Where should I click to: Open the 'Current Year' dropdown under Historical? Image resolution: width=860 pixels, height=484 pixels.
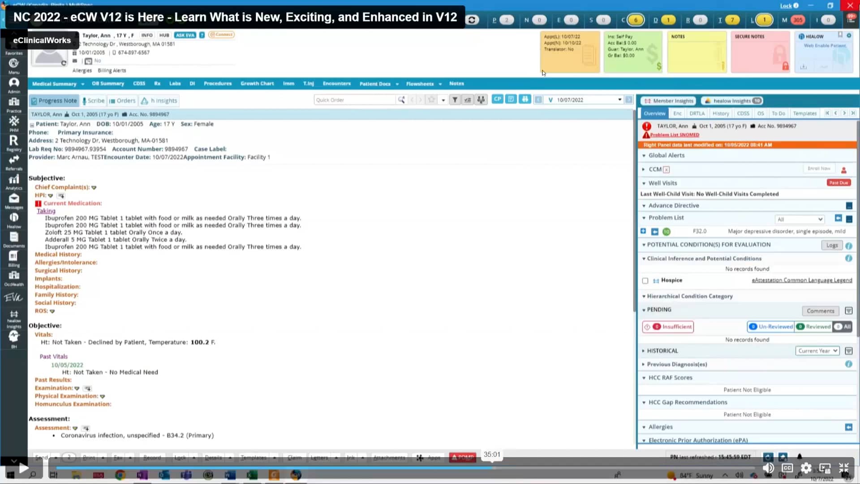817,351
